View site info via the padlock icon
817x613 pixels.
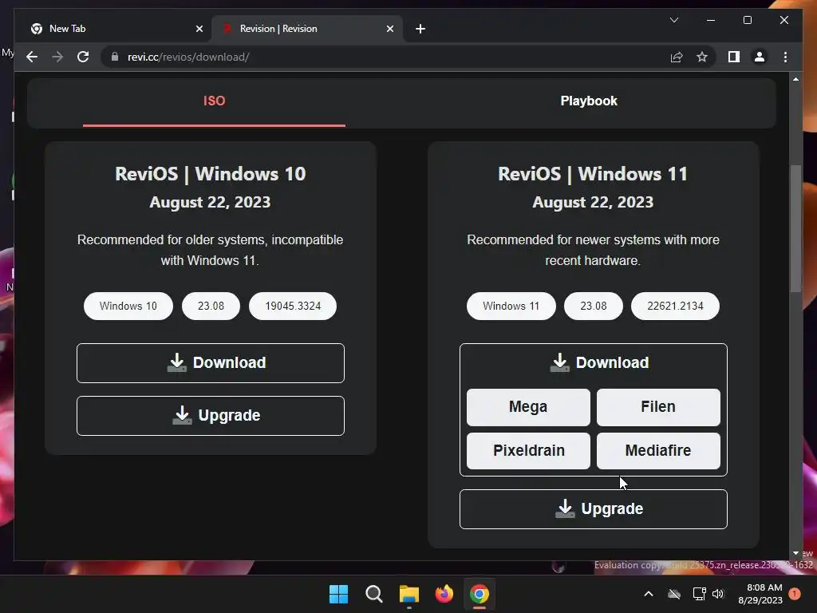(115, 57)
